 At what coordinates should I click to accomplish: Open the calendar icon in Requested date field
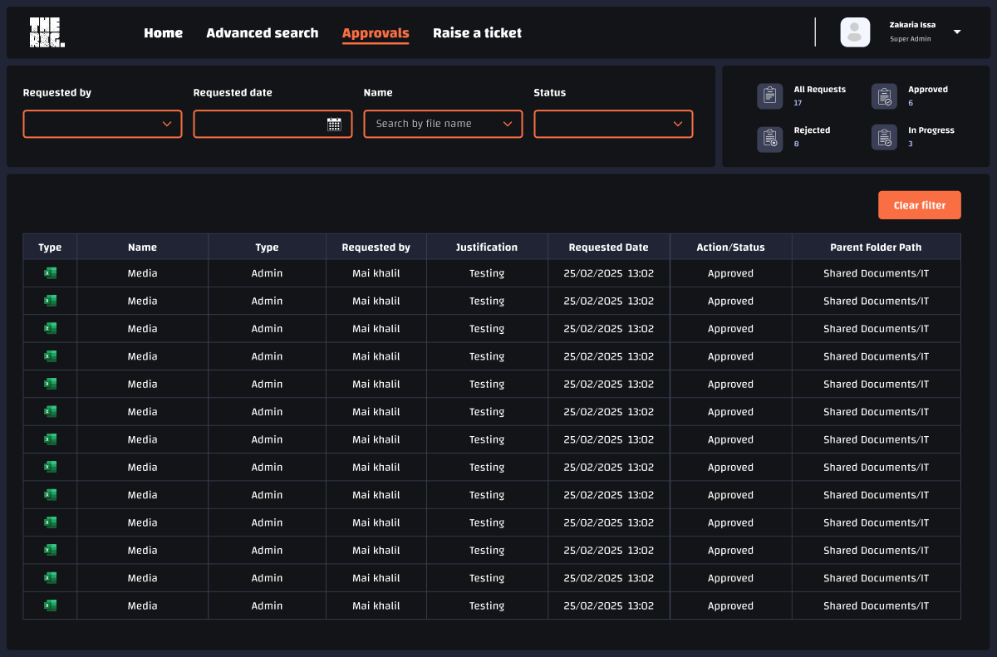click(334, 124)
